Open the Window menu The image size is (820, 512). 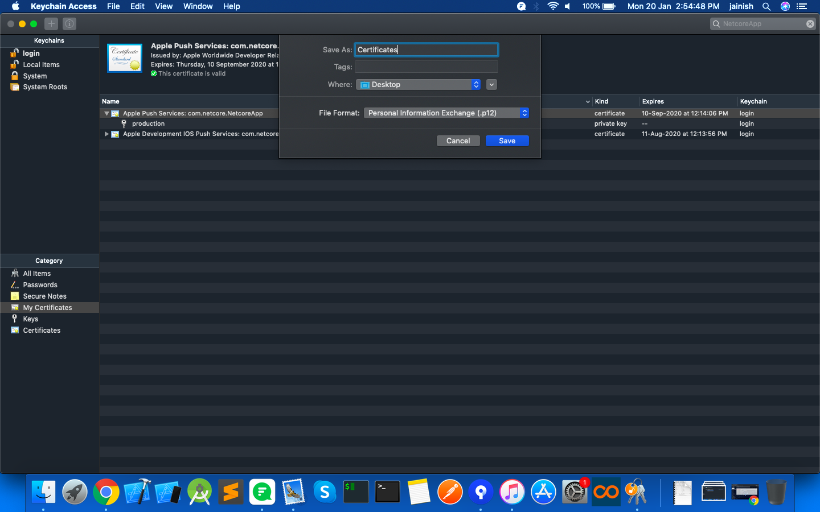coord(198,6)
